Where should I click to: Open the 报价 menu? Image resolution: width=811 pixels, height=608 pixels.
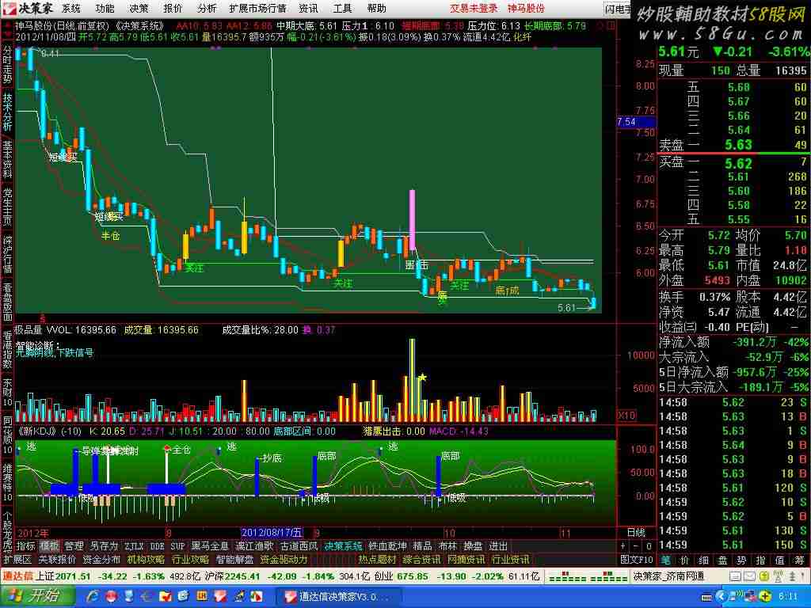coord(173,8)
